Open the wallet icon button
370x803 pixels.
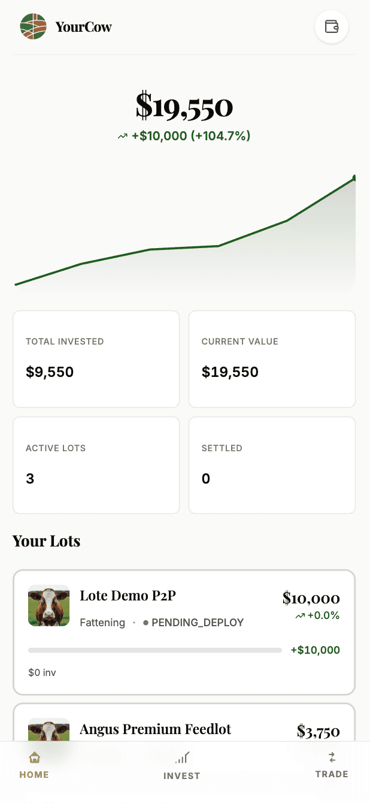pyautogui.click(x=331, y=26)
